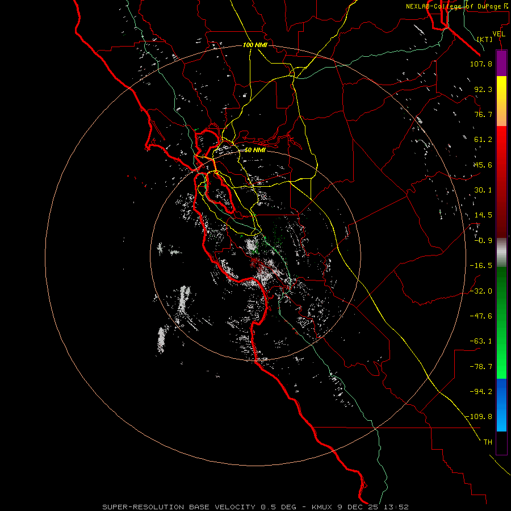Click the -109.8 velocity scale value

[479, 417]
